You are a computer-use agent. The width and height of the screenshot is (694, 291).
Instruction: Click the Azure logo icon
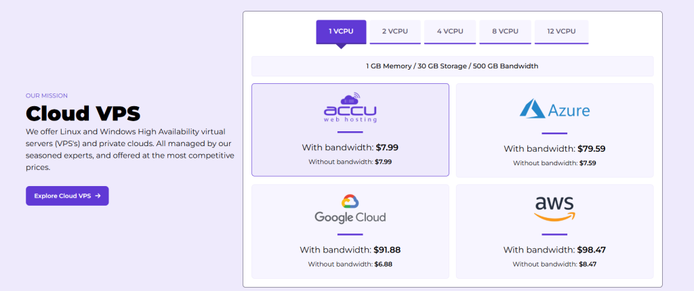533,108
